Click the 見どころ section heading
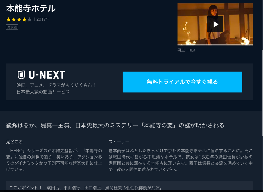263x192 pixels. click(x=14, y=142)
